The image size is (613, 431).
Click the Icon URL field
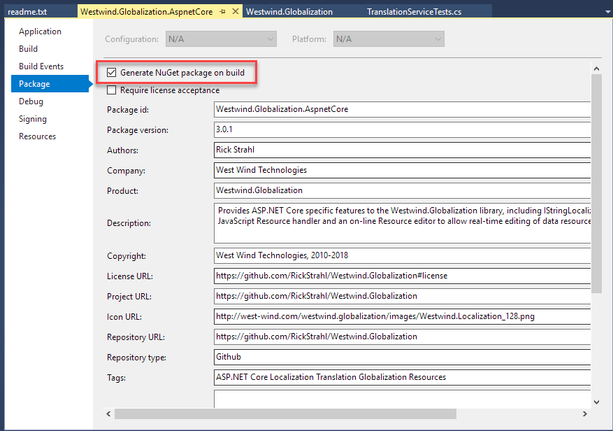(403, 317)
